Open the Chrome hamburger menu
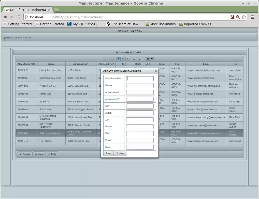 [253, 17]
